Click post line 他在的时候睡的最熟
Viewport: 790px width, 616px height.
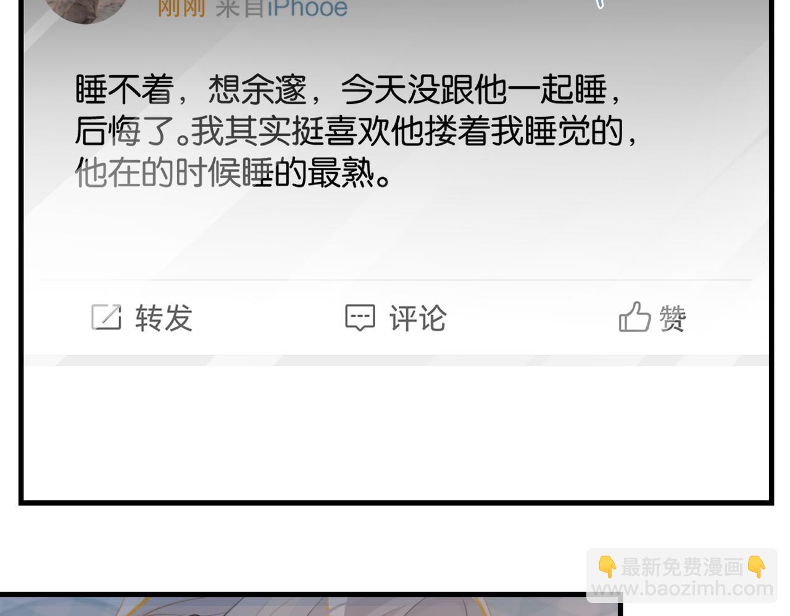point(233,172)
